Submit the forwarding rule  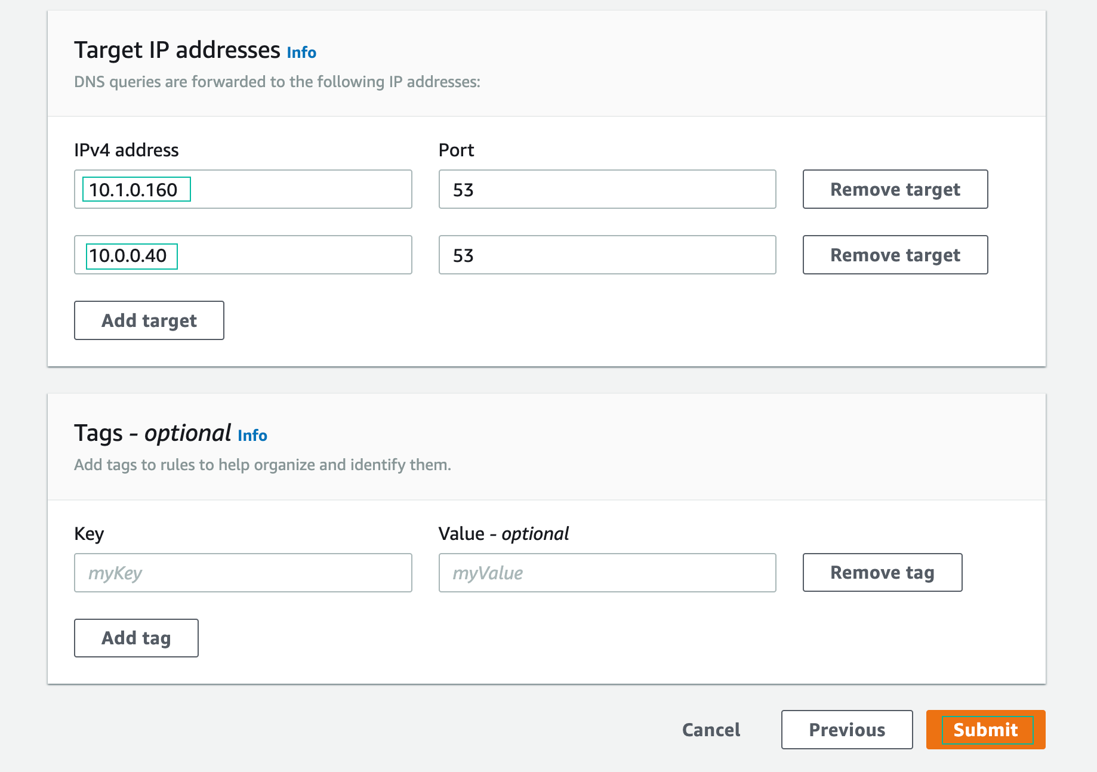(x=985, y=730)
